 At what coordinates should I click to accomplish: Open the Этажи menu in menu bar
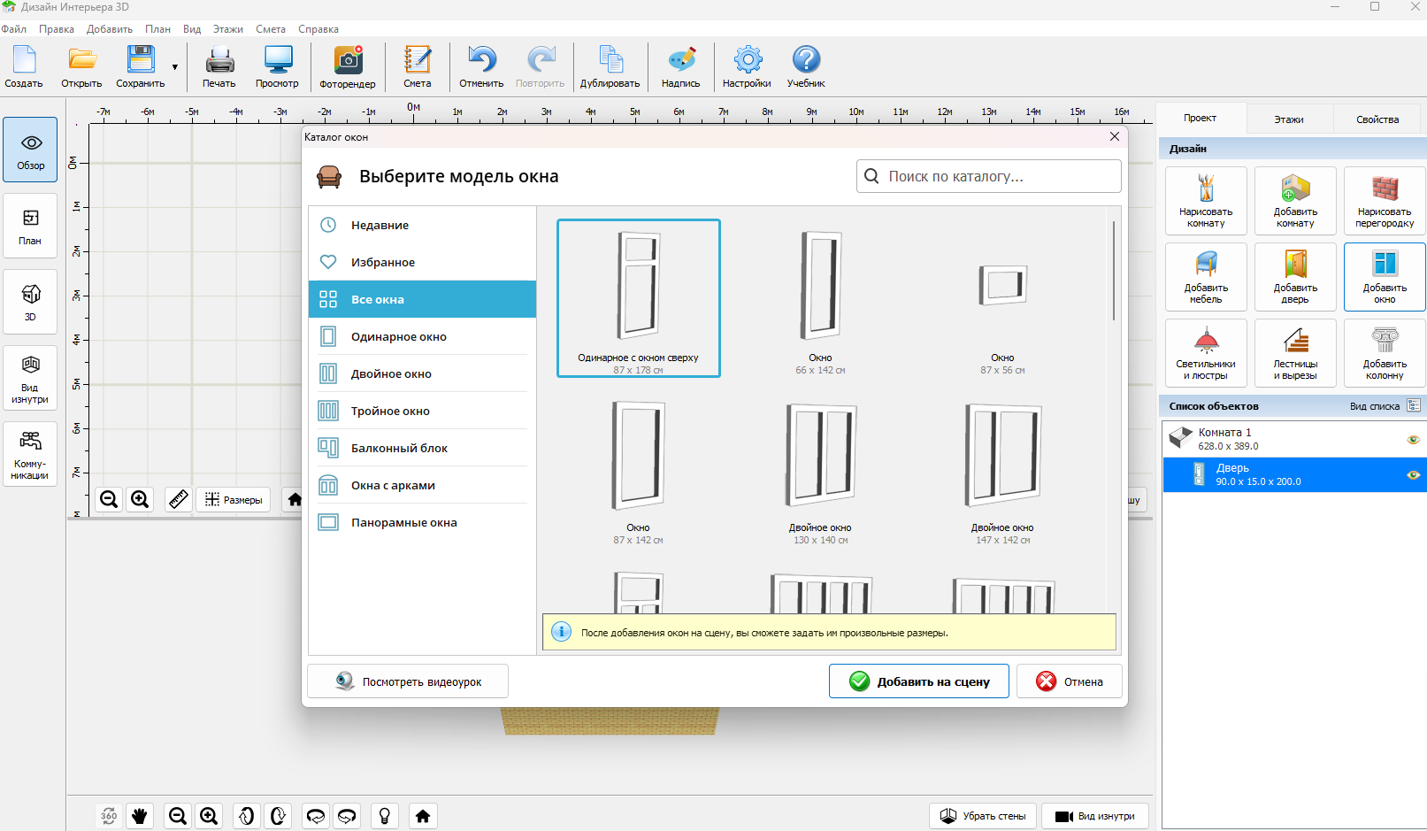tap(227, 29)
